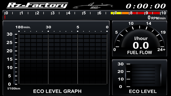Click the 0 minute timeline marker dot
This screenshot has width=171, height=96.
click(x=107, y=31)
